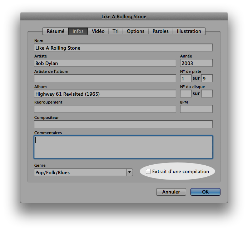Image resolution: width=248 pixels, height=231 pixels.
Task: Click the total tracks field showing 9
Action: point(207,78)
